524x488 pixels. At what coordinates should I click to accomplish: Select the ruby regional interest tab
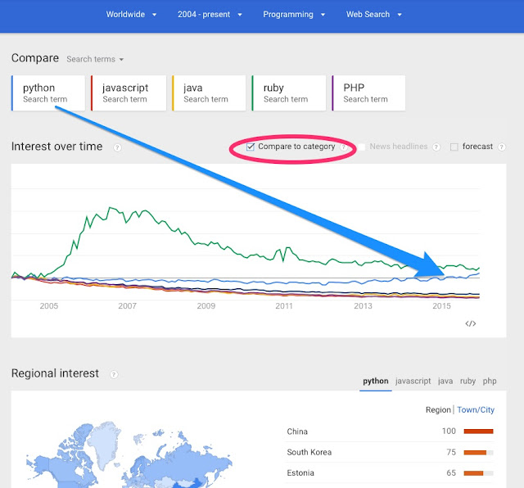pyautogui.click(x=468, y=381)
